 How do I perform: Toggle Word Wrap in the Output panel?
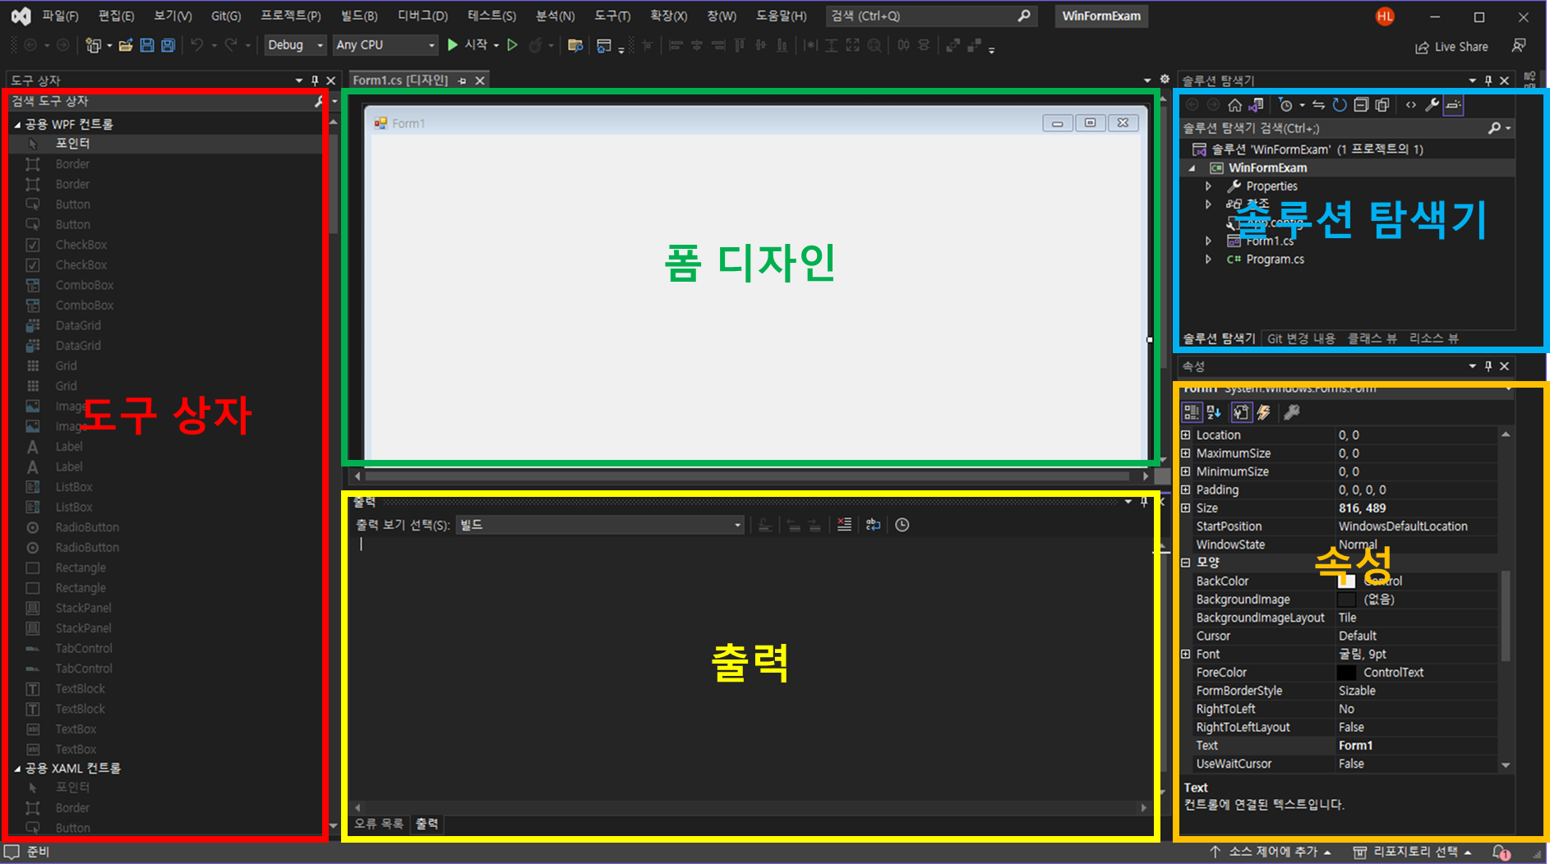click(x=873, y=525)
